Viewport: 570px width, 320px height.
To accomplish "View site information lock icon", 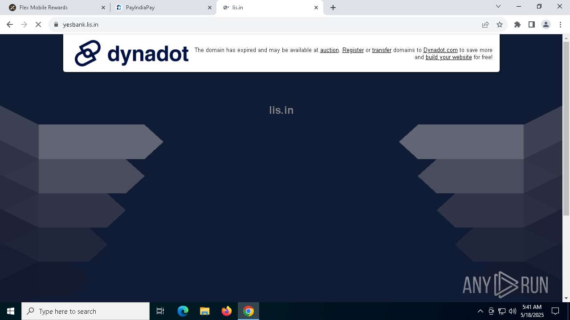I will click(56, 24).
